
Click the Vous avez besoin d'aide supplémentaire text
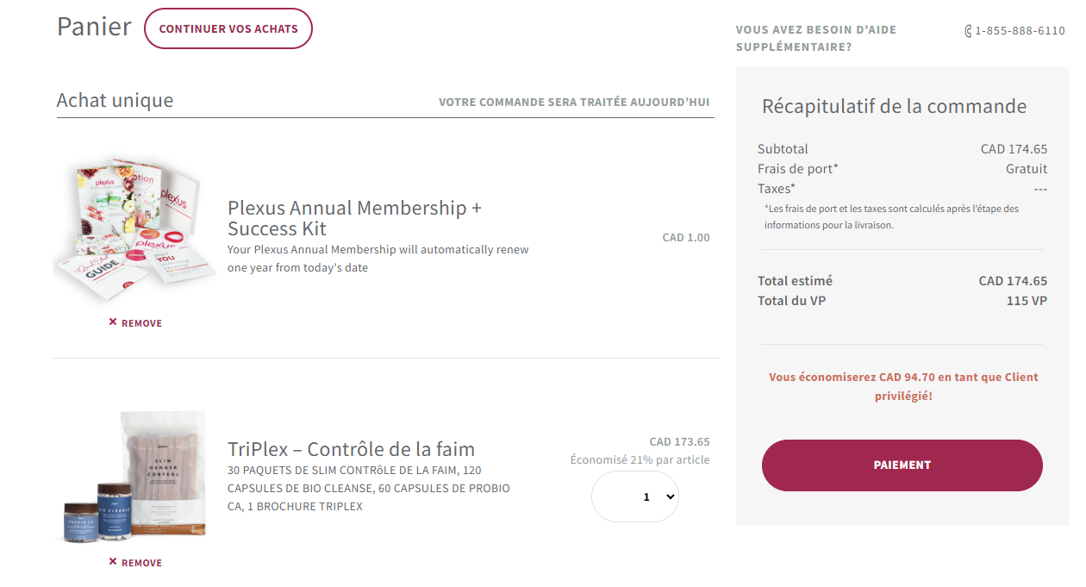pos(815,38)
